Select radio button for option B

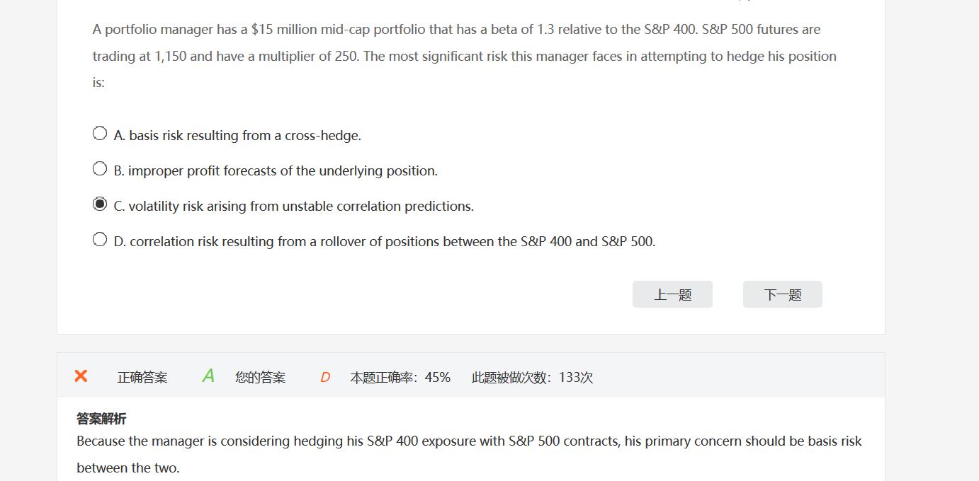tap(100, 168)
